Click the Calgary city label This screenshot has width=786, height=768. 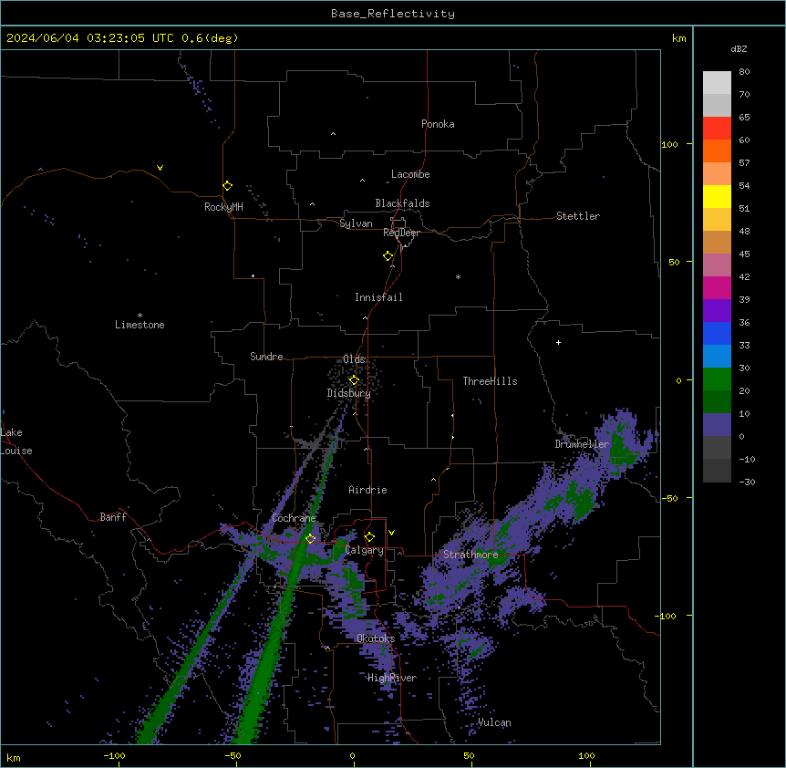[365, 550]
